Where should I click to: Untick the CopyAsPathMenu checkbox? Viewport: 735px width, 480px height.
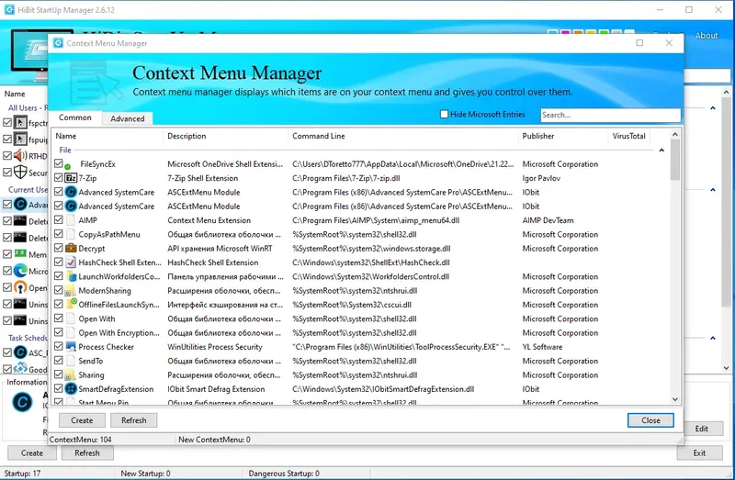58,234
